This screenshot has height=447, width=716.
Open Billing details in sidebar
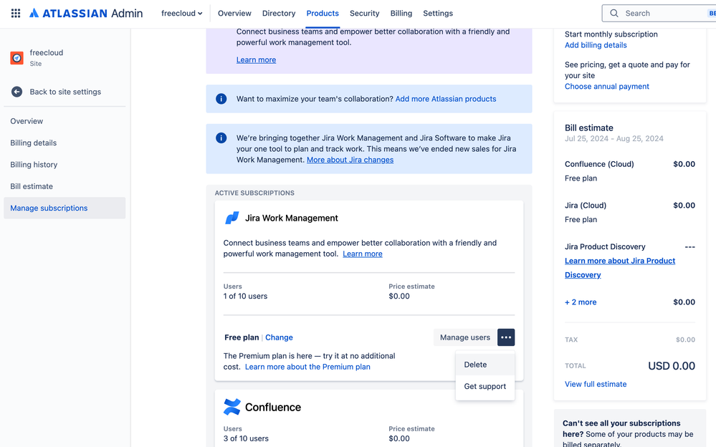click(65, 143)
